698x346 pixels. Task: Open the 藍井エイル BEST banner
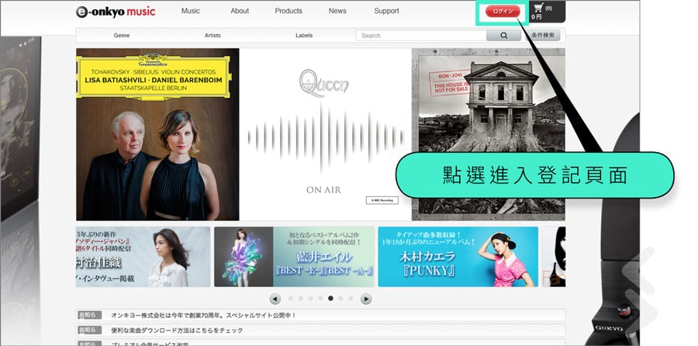coord(294,257)
